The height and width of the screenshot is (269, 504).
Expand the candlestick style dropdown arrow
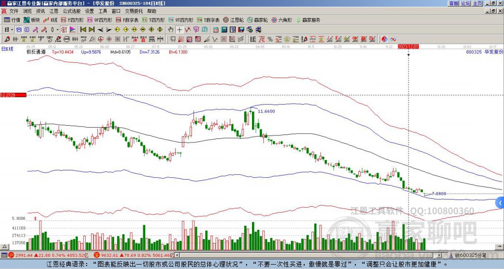point(58,30)
